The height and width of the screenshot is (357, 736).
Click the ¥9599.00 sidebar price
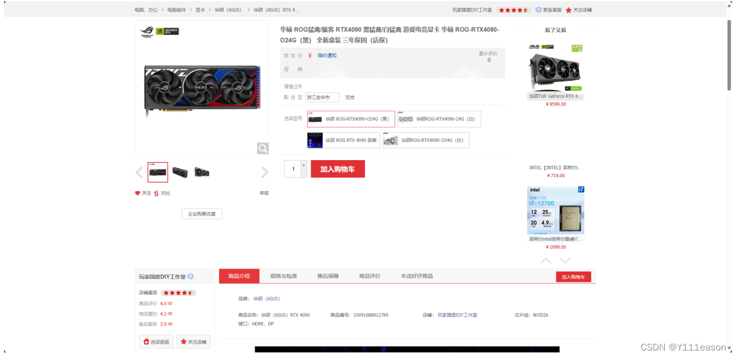pyautogui.click(x=556, y=104)
